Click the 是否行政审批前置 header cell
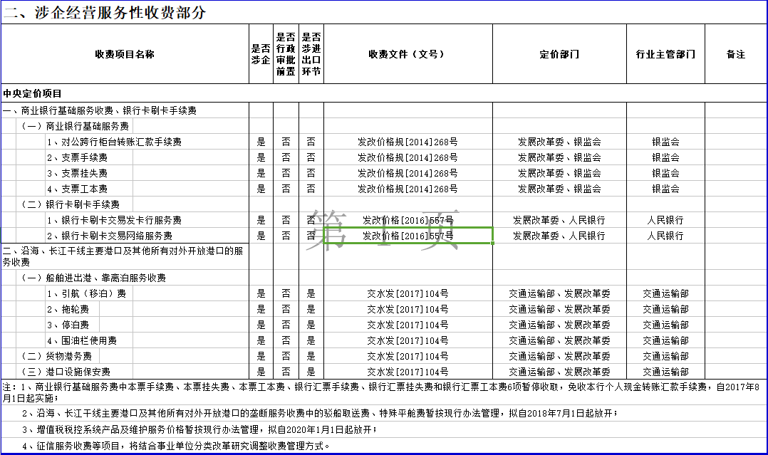The image size is (768, 455). click(286, 54)
